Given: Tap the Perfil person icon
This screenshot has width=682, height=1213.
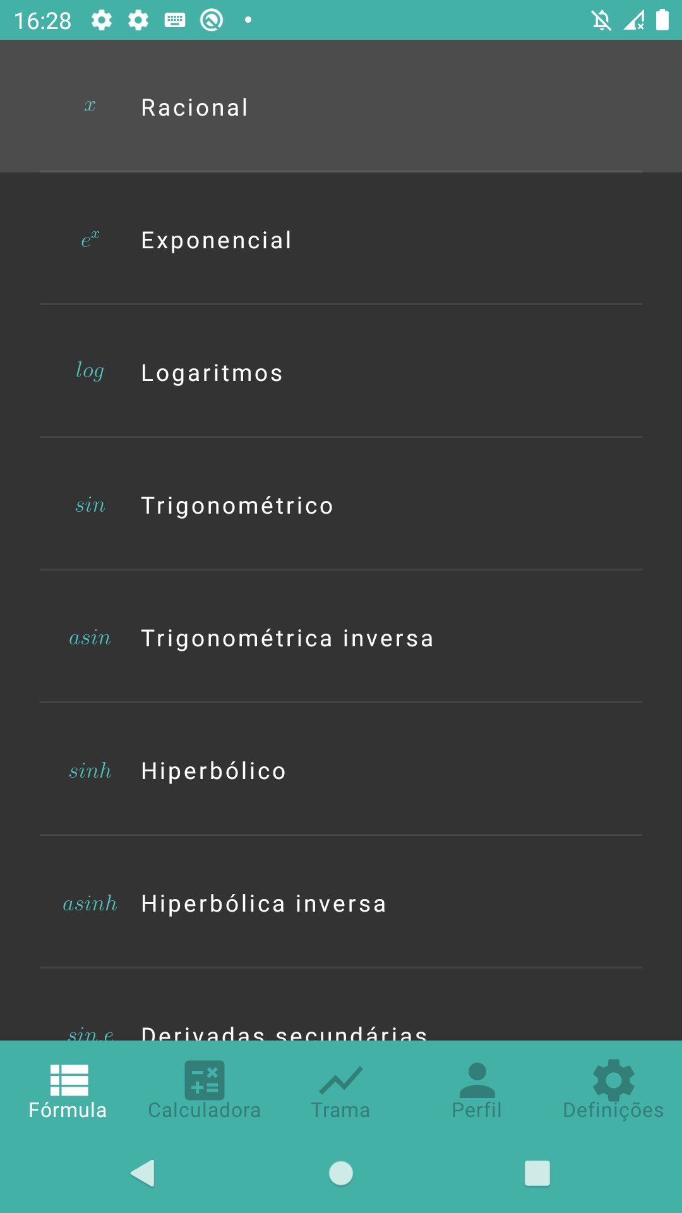Looking at the screenshot, I should (x=477, y=1080).
